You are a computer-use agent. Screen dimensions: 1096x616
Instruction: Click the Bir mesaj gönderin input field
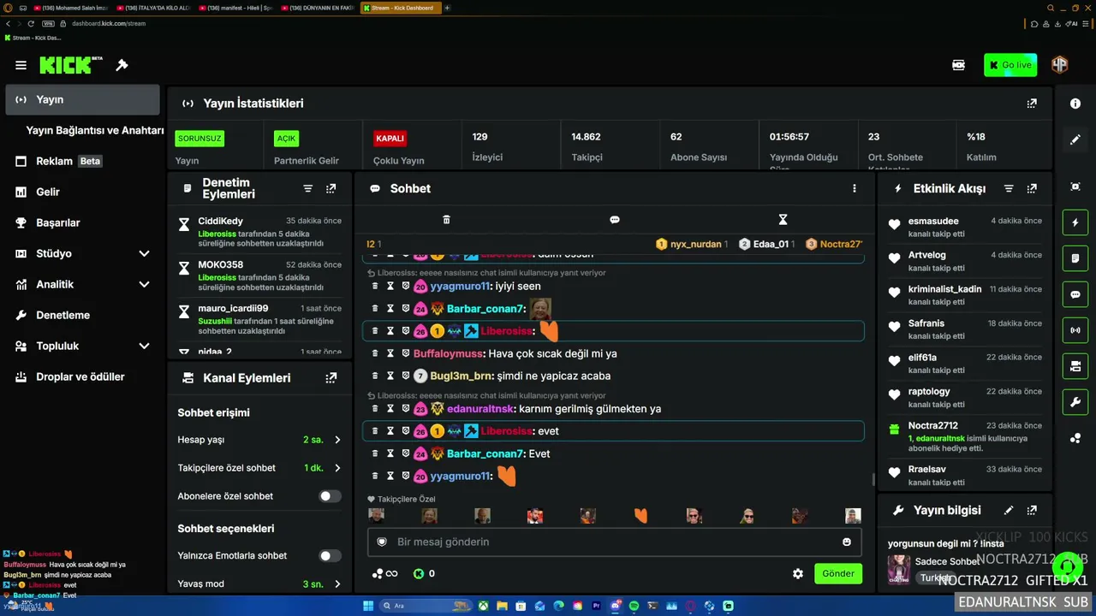[615, 542]
